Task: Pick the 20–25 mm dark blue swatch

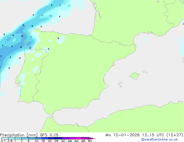Action: [x=52, y=138]
